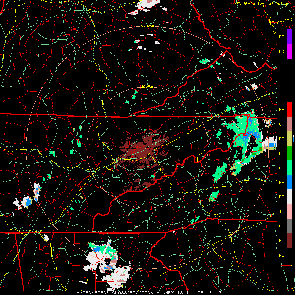Click the "RF" legend label
The width and height of the screenshot is (295, 295).
coord(282,37)
